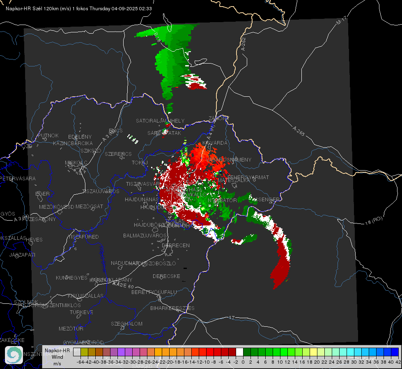Click the MÁTÉSZALKA label
This screenshot has width=402, height=369.
click(234, 180)
